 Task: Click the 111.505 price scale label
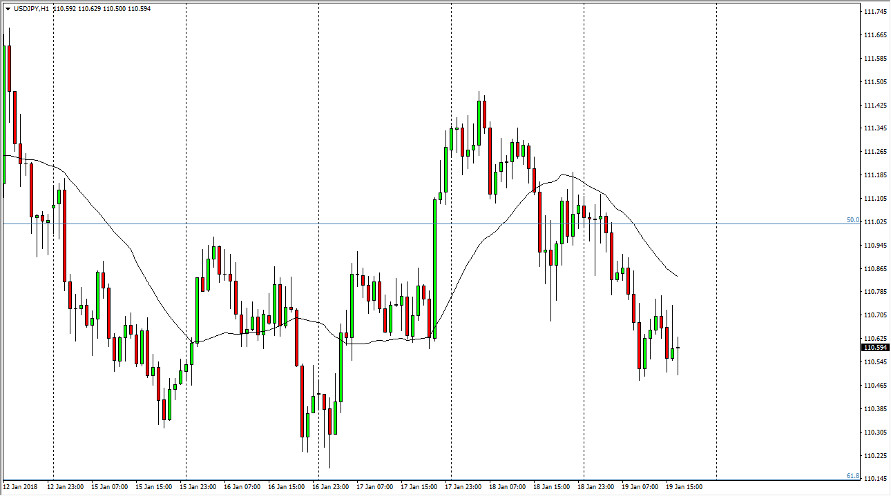pos(875,82)
